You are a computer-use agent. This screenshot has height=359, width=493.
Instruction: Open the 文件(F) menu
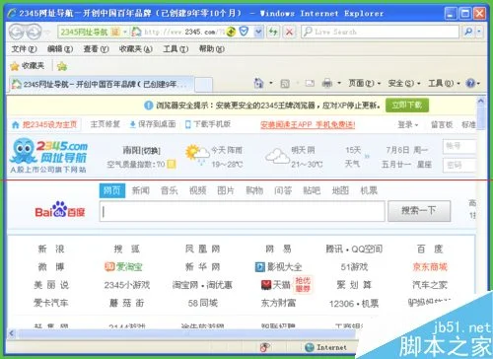coord(24,49)
